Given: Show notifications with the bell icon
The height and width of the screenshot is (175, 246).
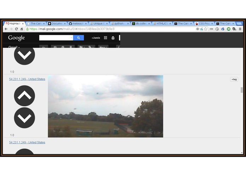Looking at the screenshot, I should coord(113,38).
